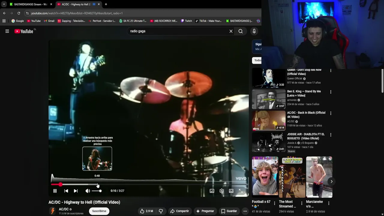Toggle subtitles captions button

pos(212,191)
